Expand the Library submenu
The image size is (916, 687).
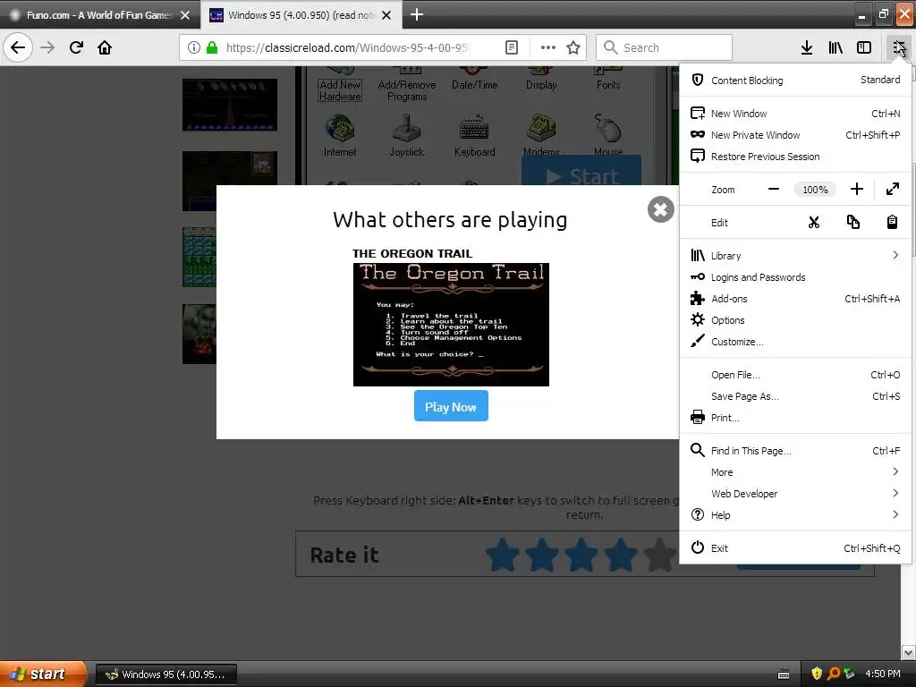click(795, 255)
